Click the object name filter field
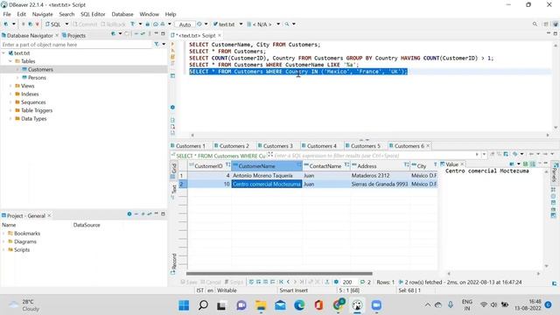The height and width of the screenshot is (315, 560). [x=76, y=45]
